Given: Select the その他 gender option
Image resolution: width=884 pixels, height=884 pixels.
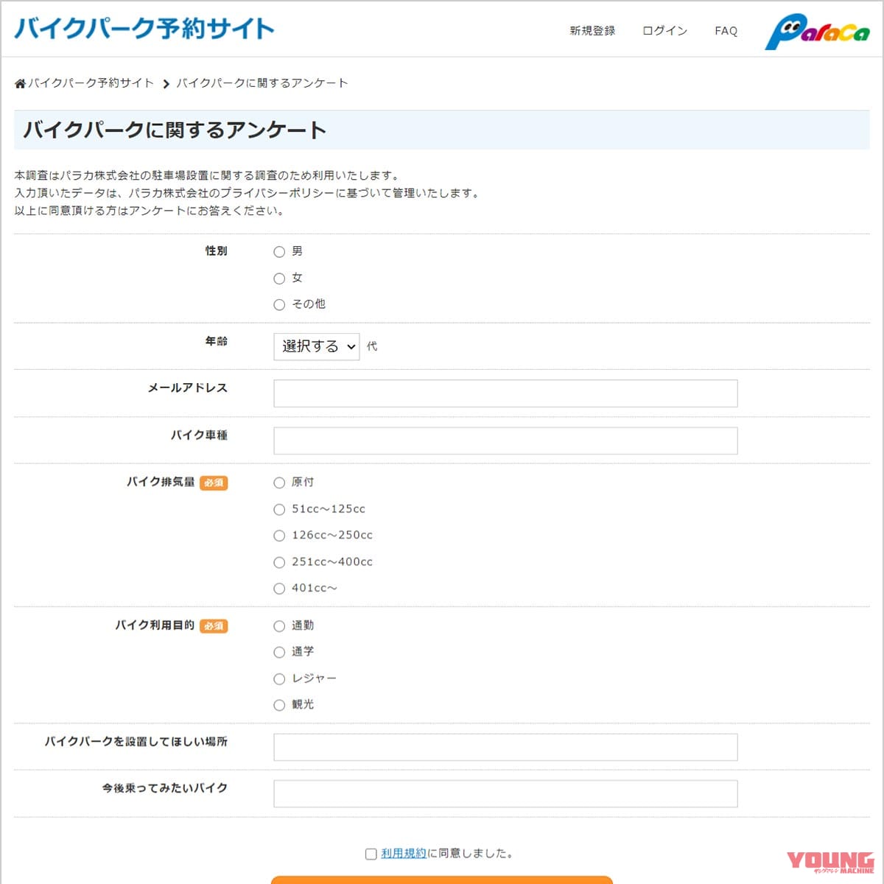Looking at the screenshot, I should (x=279, y=304).
